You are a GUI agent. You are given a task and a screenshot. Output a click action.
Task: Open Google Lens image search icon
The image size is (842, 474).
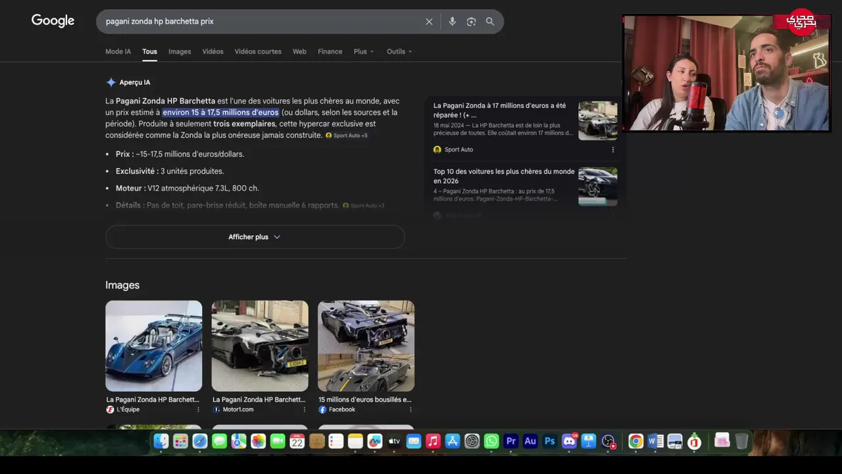(x=471, y=22)
